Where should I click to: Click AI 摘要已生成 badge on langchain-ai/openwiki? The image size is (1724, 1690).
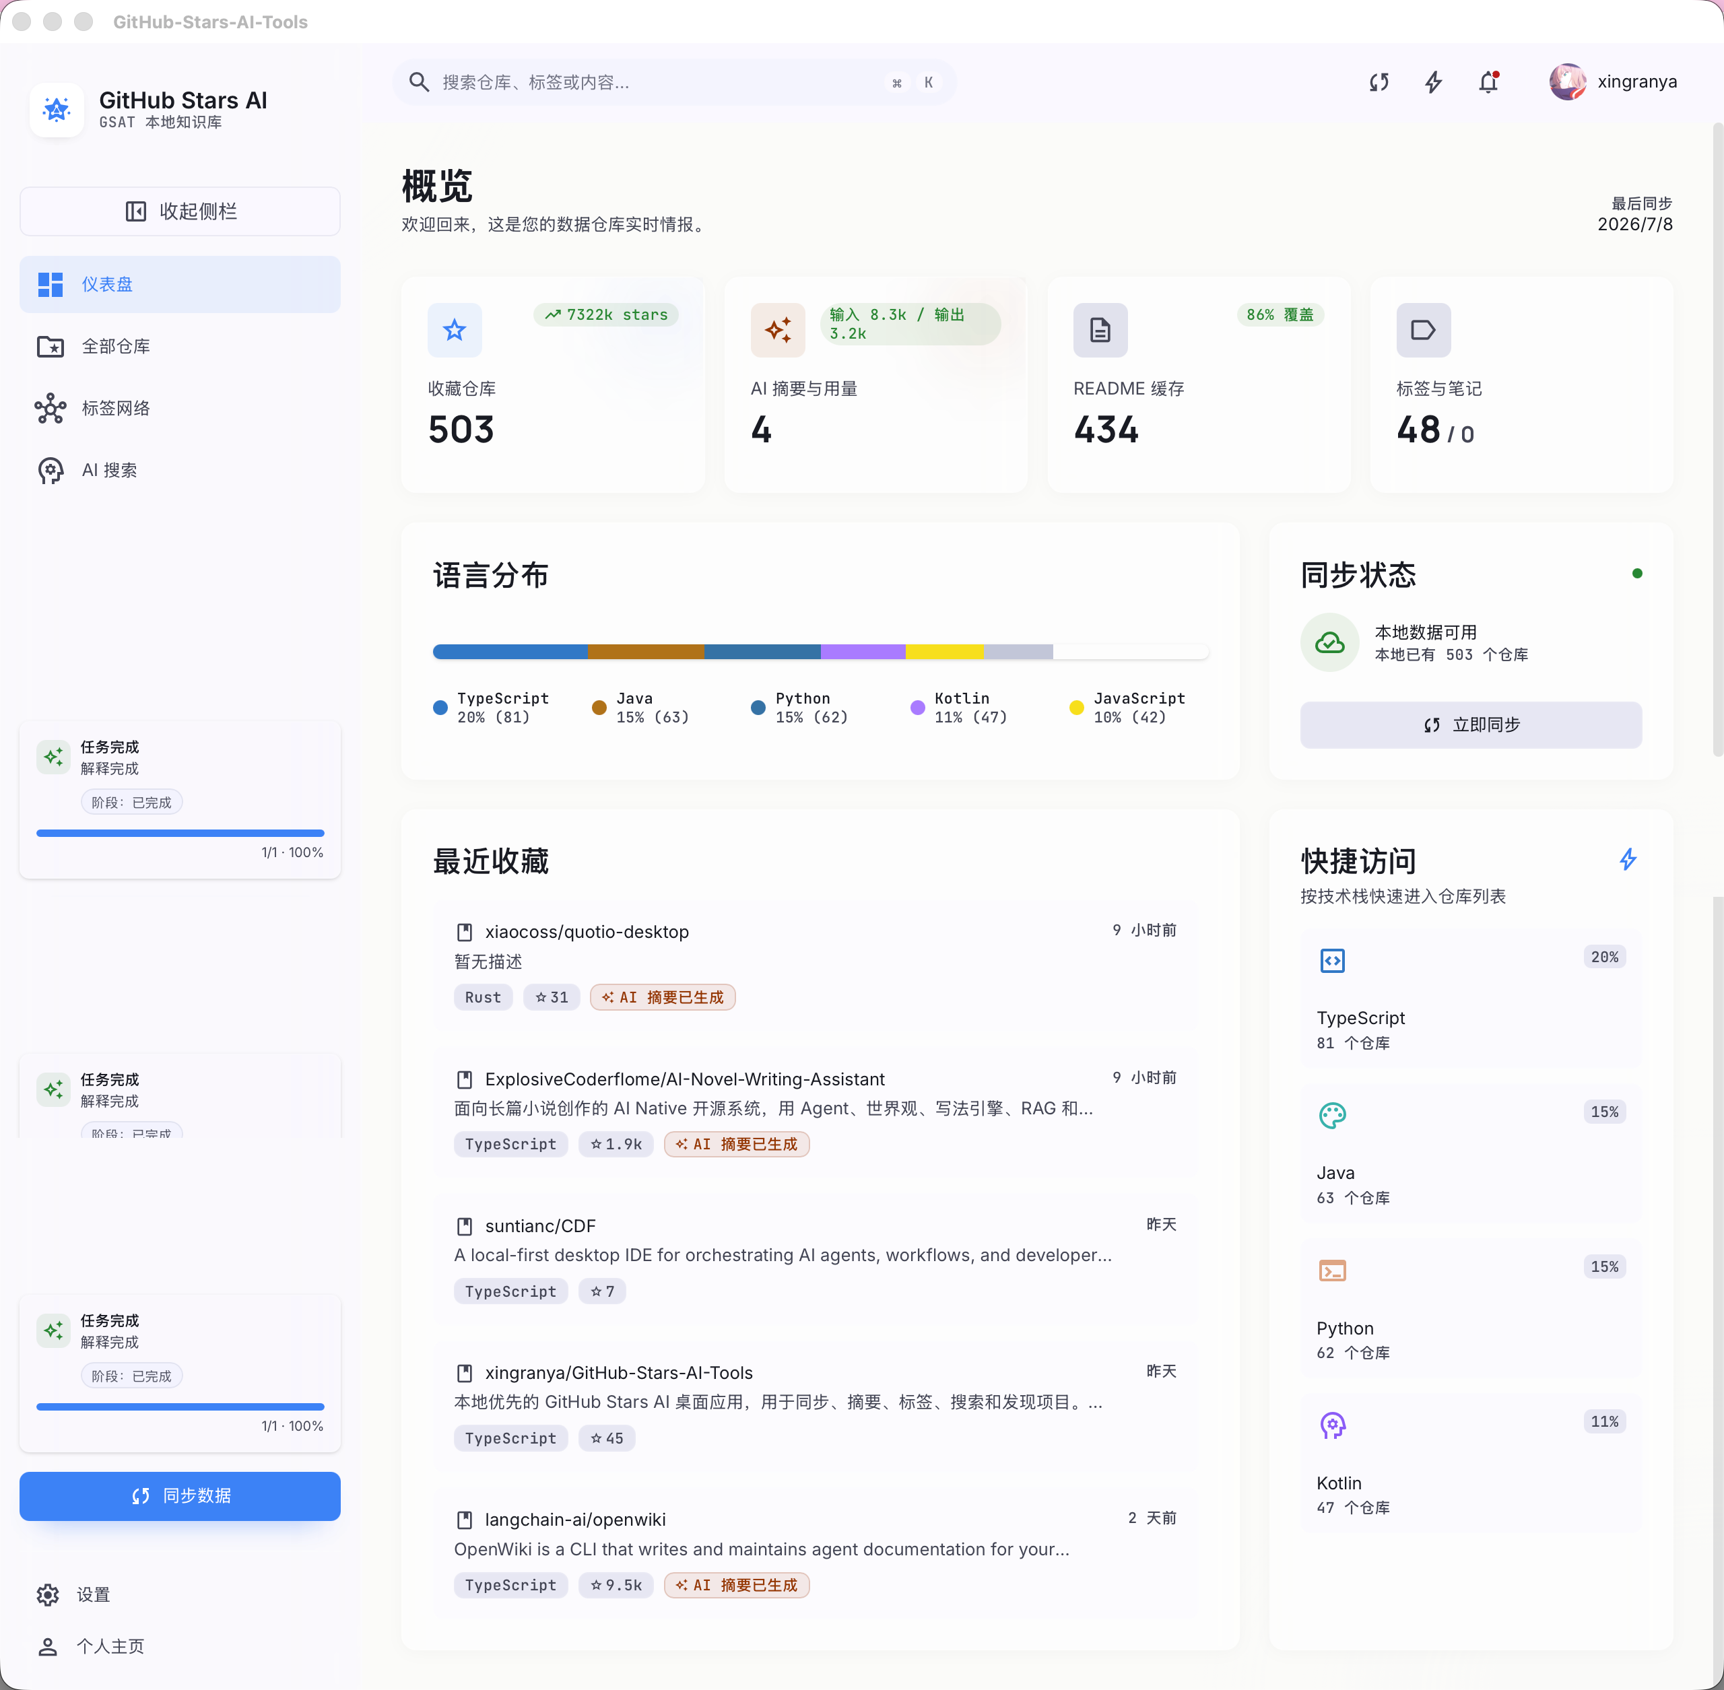click(x=737, y=1586)
